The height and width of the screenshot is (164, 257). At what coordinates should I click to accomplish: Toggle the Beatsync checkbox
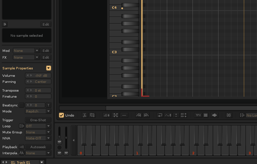[x=22, y=105]
